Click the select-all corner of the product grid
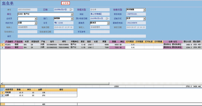The height and width of the screenshot is (106, 202). pos(2,42)
